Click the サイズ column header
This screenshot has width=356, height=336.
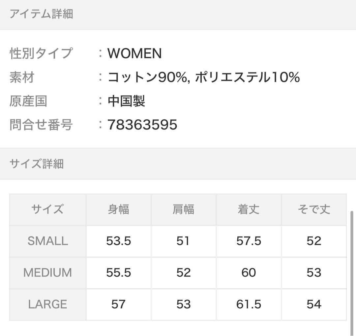(48, 209)
